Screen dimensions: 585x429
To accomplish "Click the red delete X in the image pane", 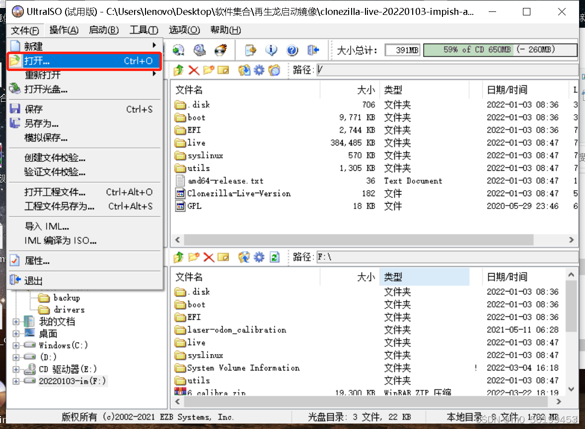I will coord(194,70).
